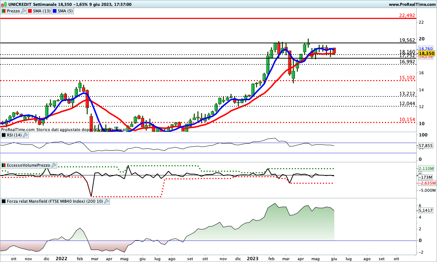The height and width of the screenshot is (262, 437).
Task: Click the Prezzo red-green style icon
Action: (x=4, y=11)
